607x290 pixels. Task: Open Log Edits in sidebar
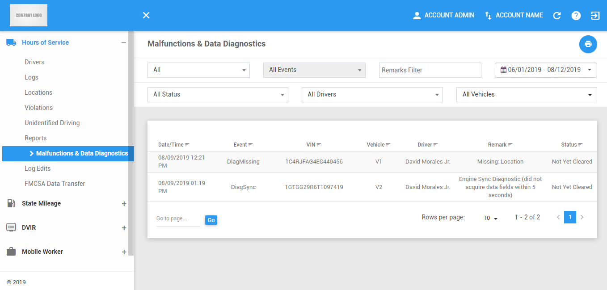click(38, 168)
